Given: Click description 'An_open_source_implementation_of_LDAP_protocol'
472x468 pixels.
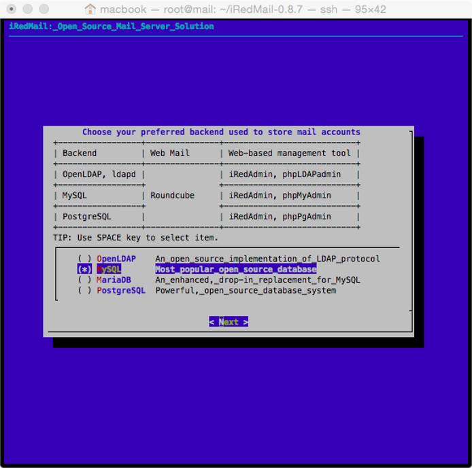Looking at the screenshot, I should (x=267, y=259).
